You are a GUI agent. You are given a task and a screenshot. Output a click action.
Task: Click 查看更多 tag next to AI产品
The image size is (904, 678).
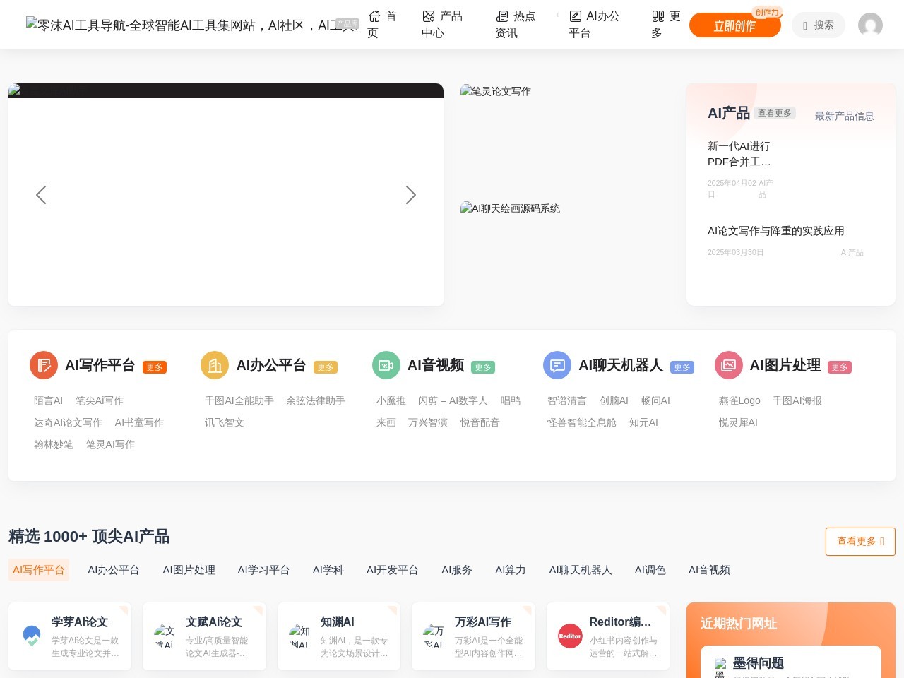click(775, 113)
